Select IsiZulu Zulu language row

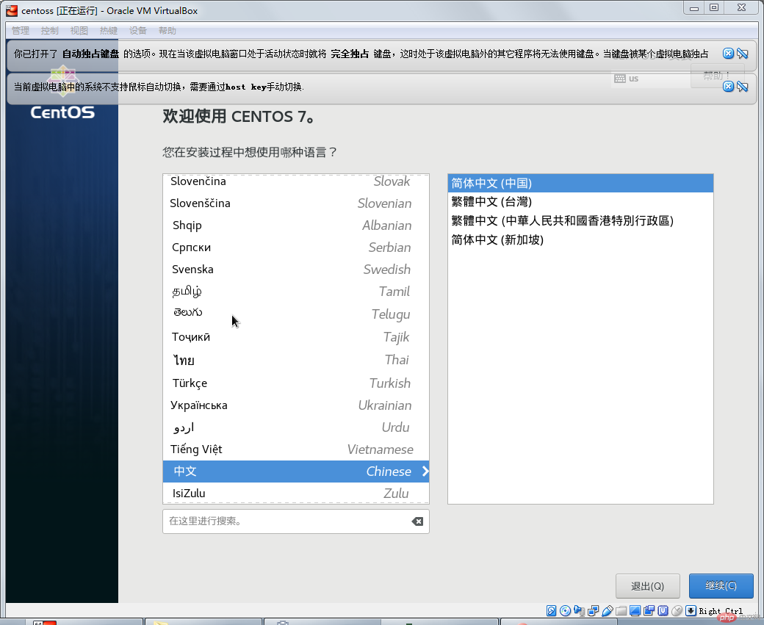[296, 493]
